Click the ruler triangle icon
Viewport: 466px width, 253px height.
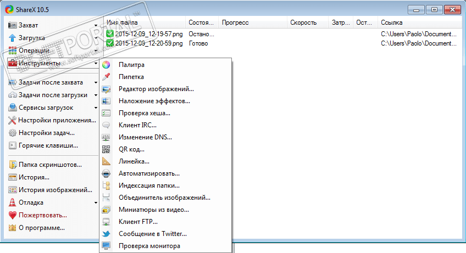pos(106,161)
